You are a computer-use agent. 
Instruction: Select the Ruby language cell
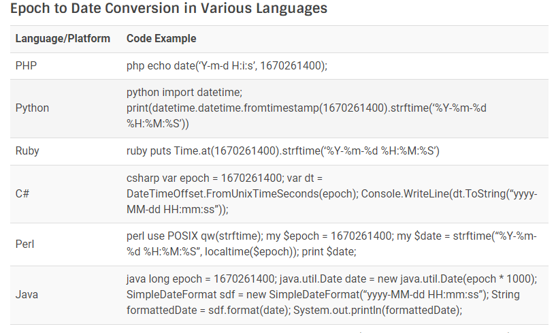pyautogui.click(x=27, y=151)
